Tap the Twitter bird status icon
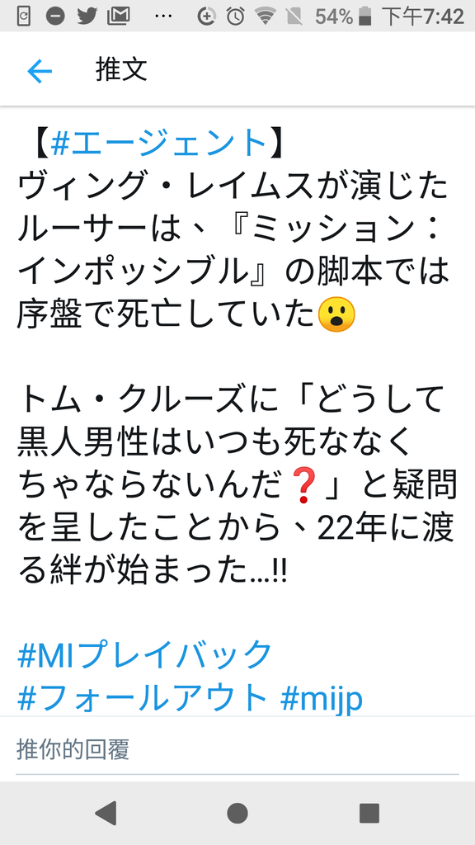 click(x=86, y=17)
